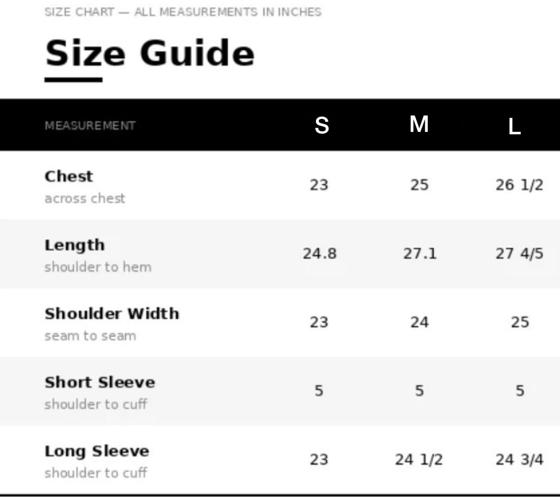
Task: Click the Shoulder Width row label
Action: (x=112, y=313)
